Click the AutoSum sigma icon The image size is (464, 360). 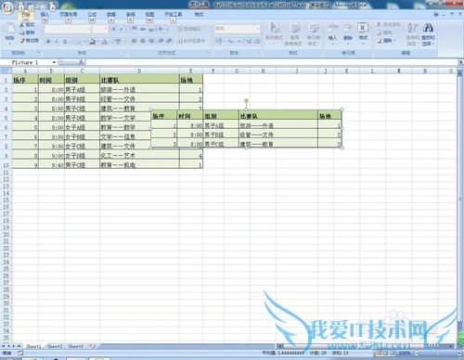(x=380, y=24)
